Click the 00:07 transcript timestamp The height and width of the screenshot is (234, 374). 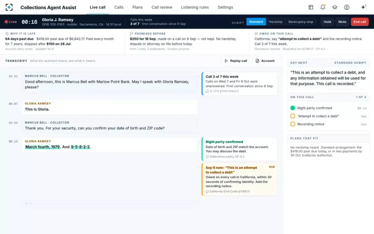[13, 104]
